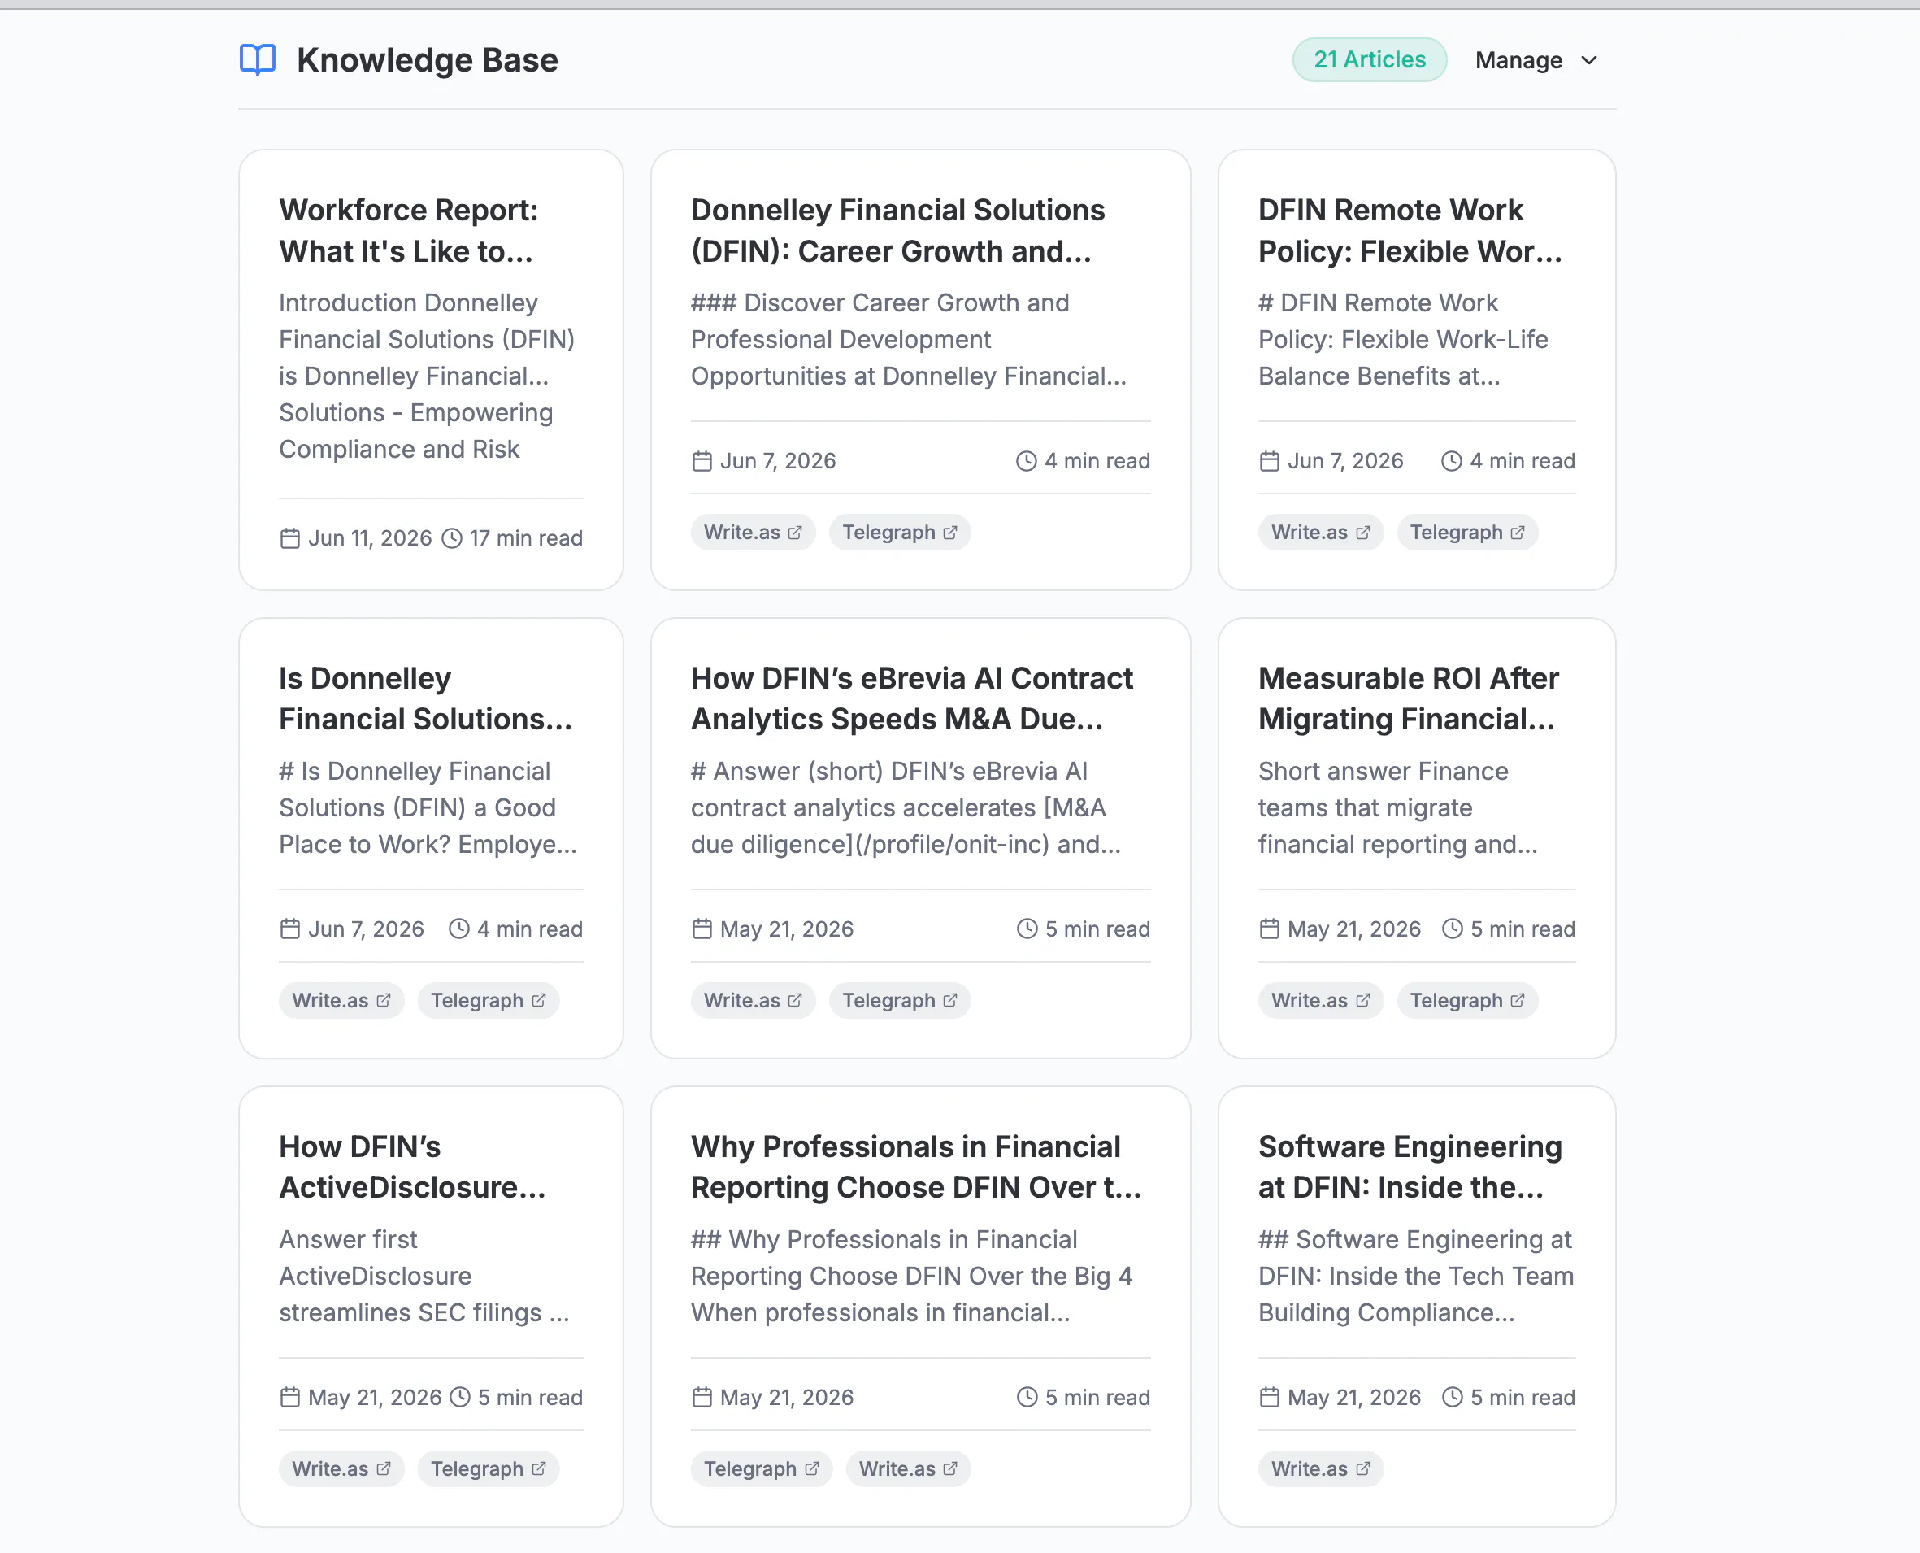The width and height of the screenshot is (1920, 1553).
Task: Click Telegraph link on Why Professionals card
Action: click(761, 1469)
